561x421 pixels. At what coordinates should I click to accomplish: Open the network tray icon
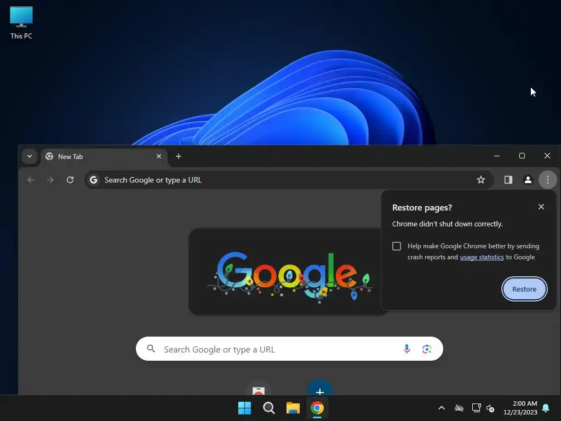[x=476, y=408]
